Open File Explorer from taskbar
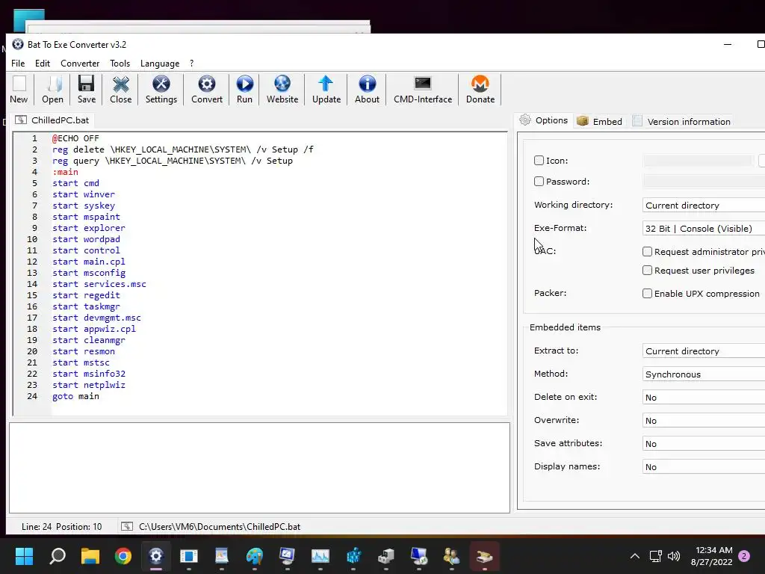765x574 pixels. click(90, 556)
